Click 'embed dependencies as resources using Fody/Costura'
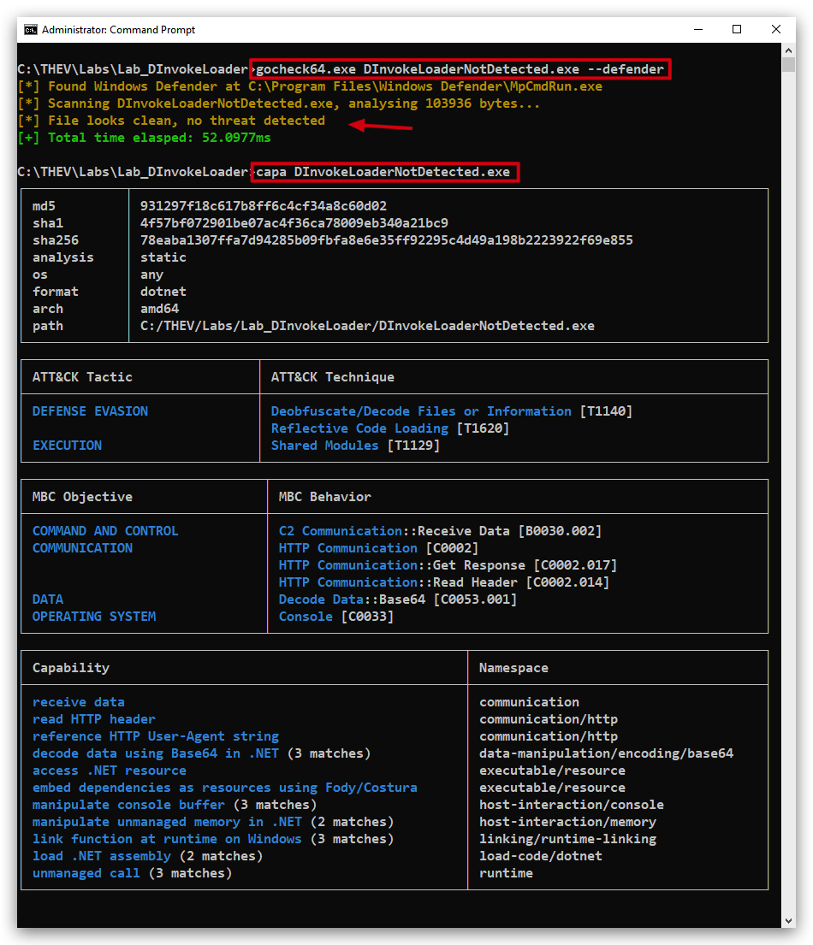Viewport: 813px width, 945px height. [225, 788]
